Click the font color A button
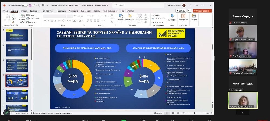270x121 pixels. [80, 20]
